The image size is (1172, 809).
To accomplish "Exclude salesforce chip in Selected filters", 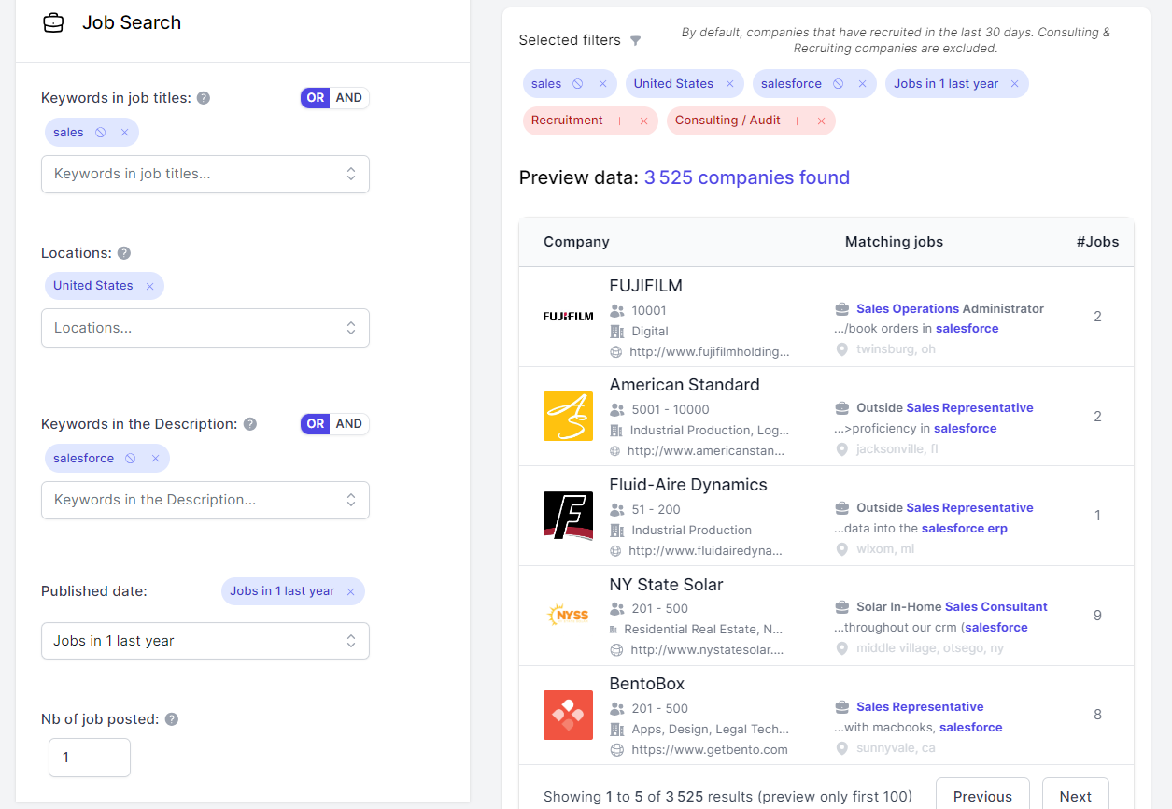I will pos(838,84).
